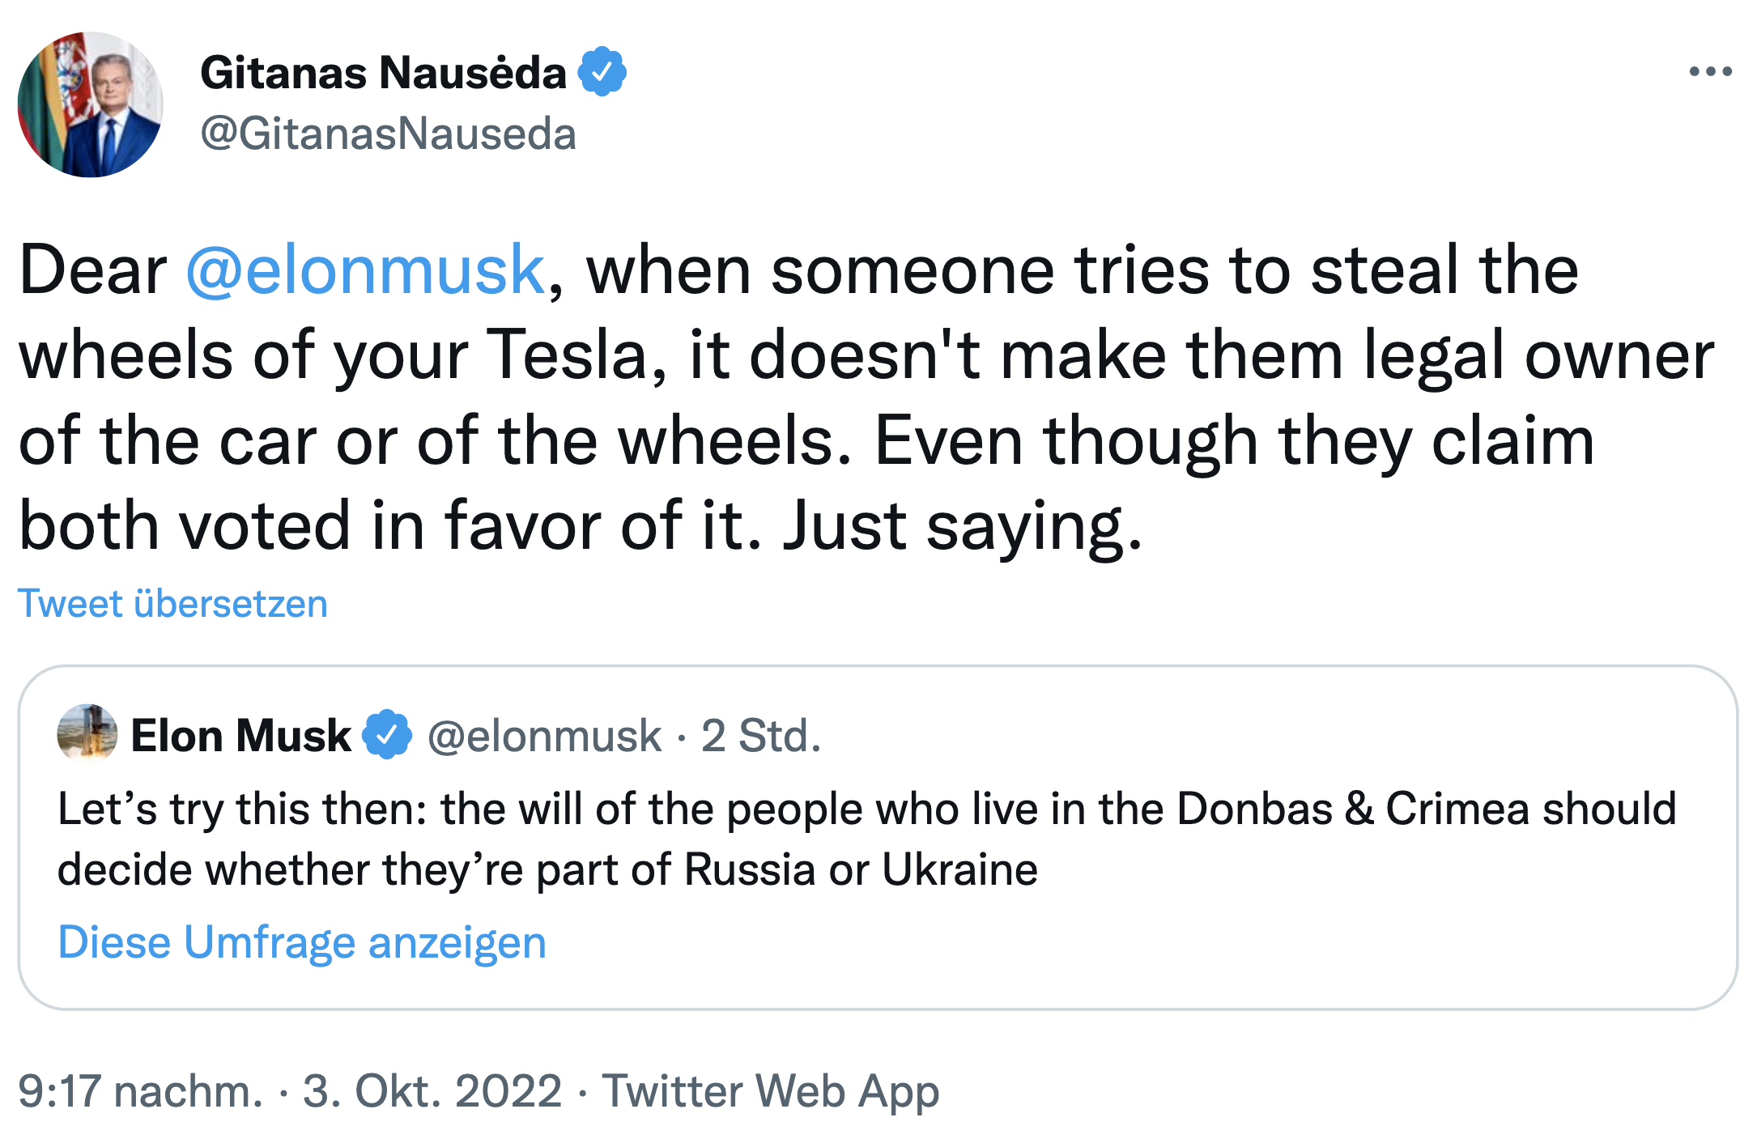This screenshot has height=1143, width=1757.
Task: Click the '9:17 nachm.' tweet time
Action: point(140,1091)
